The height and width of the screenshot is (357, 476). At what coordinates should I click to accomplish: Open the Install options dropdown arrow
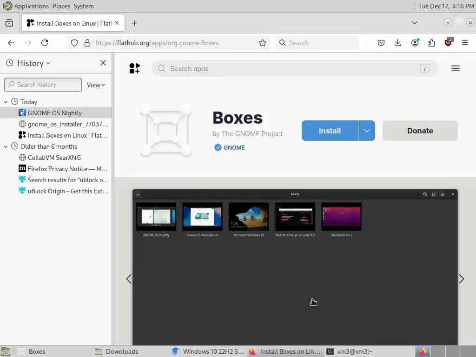point(367,131)
